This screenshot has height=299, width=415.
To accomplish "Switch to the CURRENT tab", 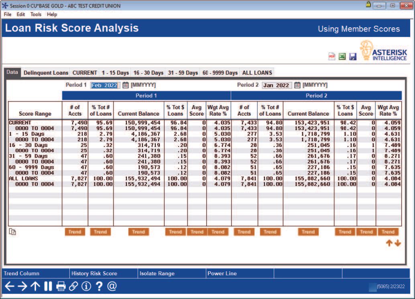I will click(x=85, y=73).
